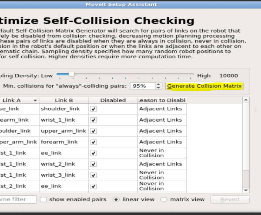261x215 pixels.
Task: Click the 95% min. collisions input field
Action: [x=143, y=86]
